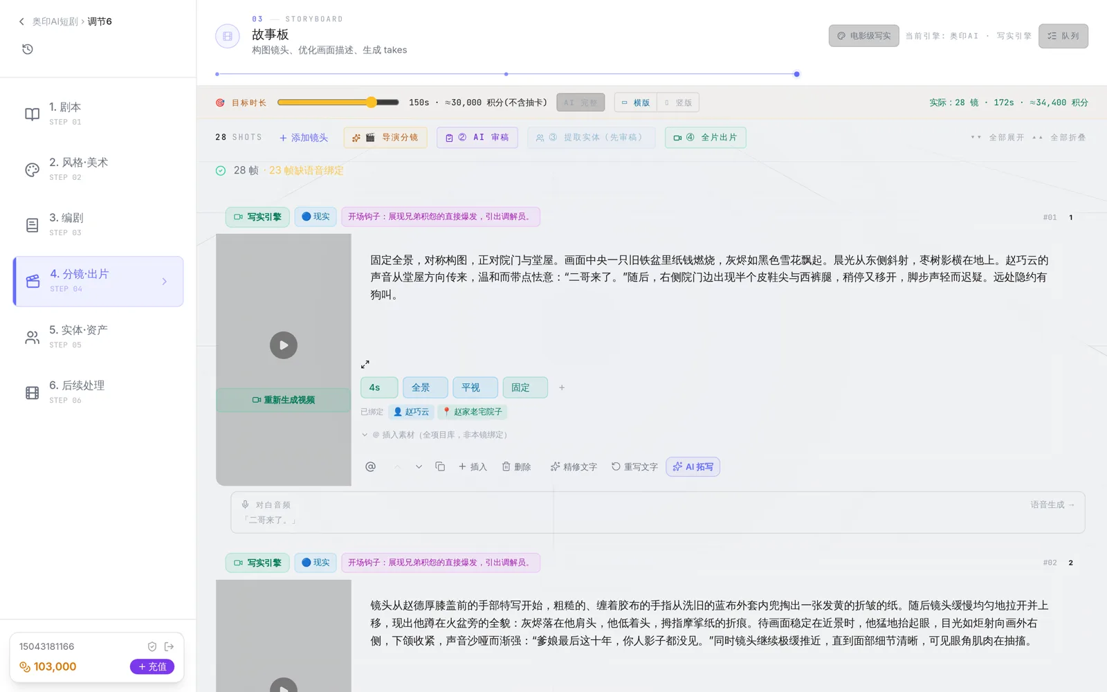The height and width of the screenshot is (692, 1107).
Task: Click 重写文字 rewrite text button
Action: click(634, 467)
